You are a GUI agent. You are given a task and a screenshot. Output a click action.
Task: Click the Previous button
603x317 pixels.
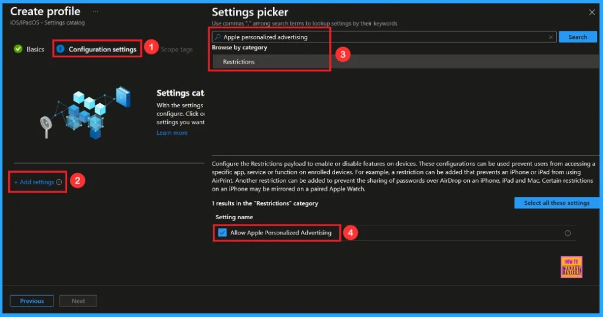point(32,301)
